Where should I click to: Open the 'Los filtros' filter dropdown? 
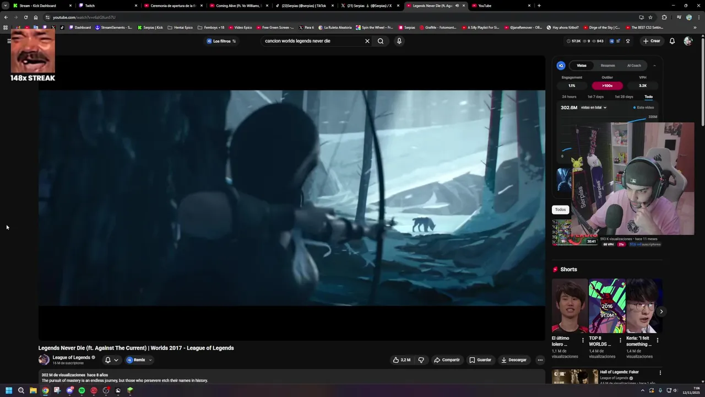tap(221, 41)
